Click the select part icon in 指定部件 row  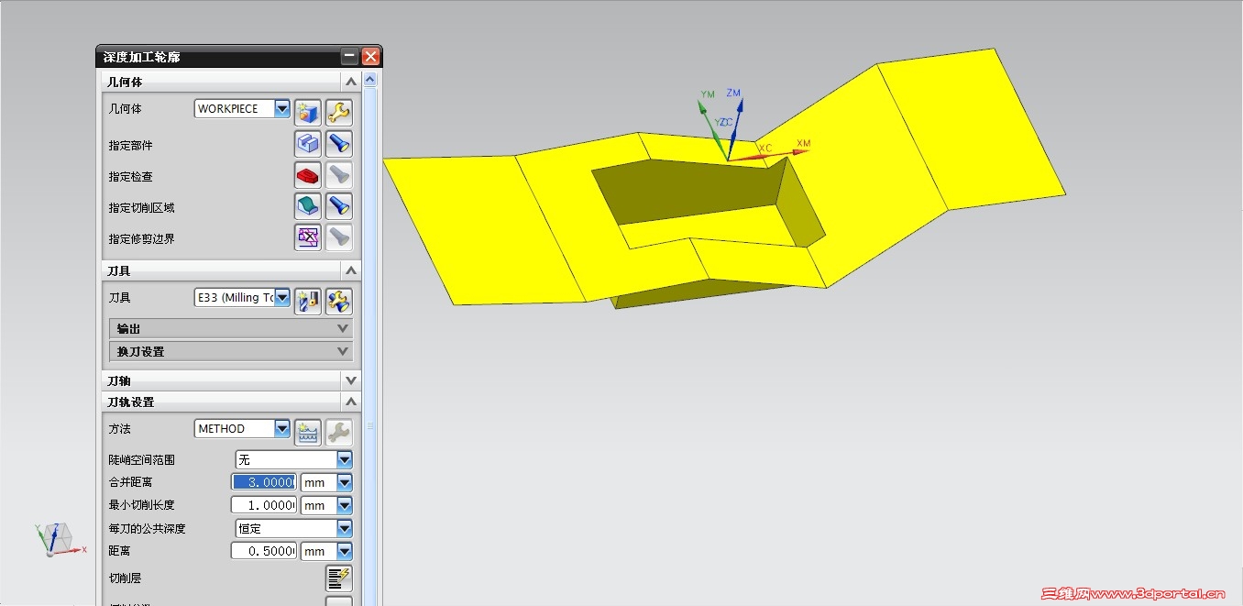point(307,144)
